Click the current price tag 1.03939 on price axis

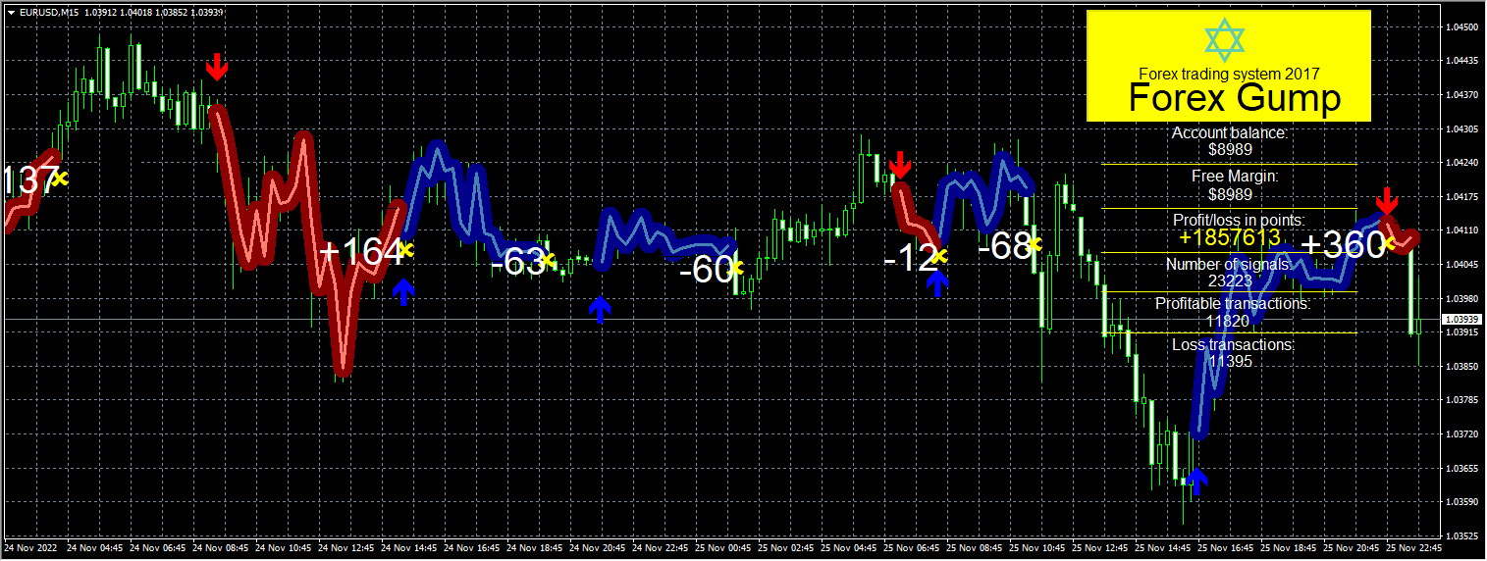point(1461,320)
